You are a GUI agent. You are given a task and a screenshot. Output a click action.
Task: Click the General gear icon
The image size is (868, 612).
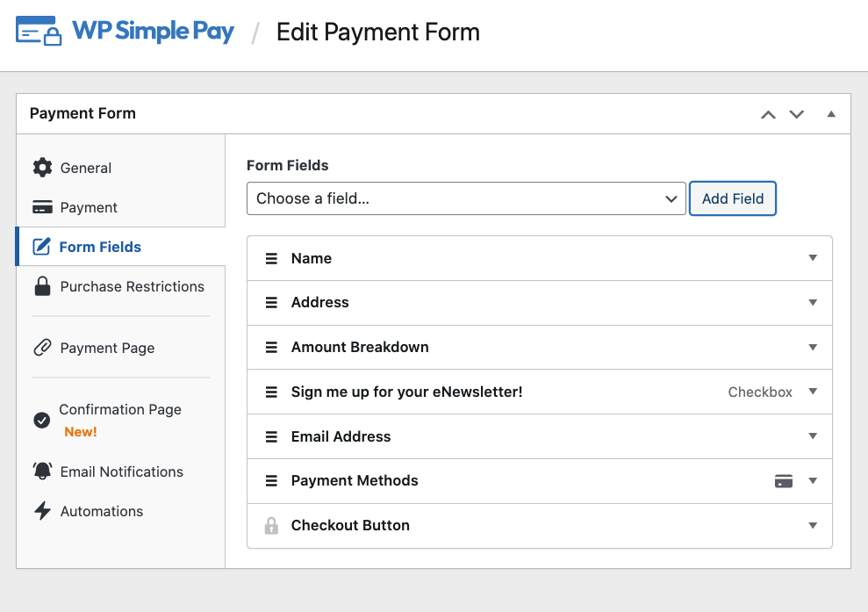(x=42, y=168)
